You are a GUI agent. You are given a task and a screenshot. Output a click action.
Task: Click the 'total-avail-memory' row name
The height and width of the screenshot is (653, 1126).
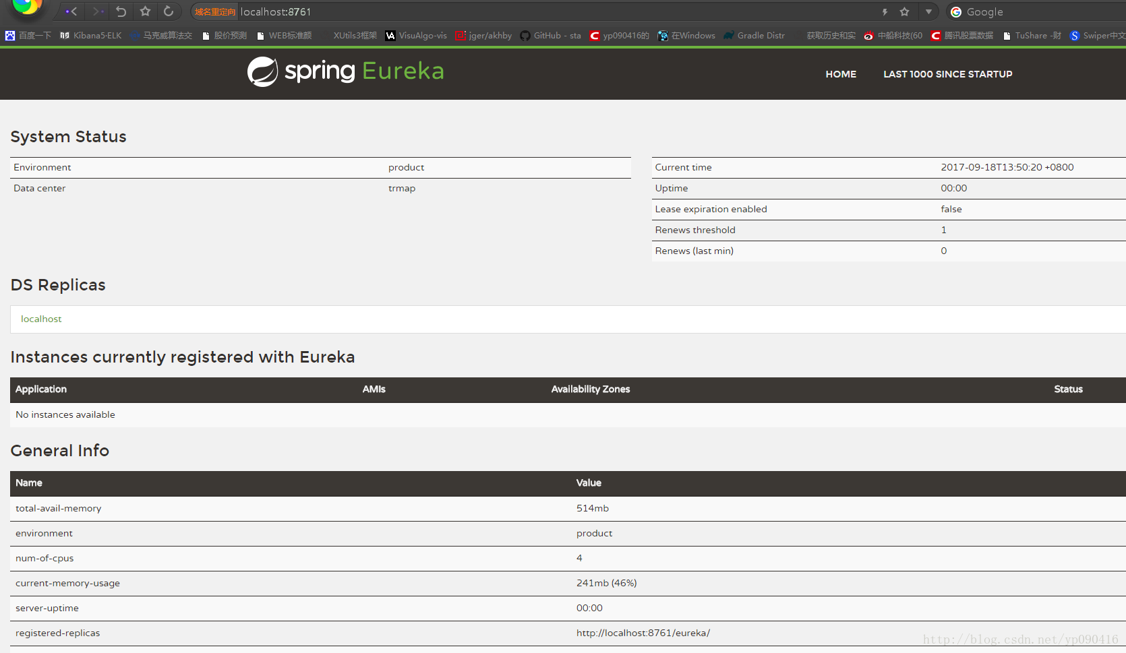pos(59,509)
